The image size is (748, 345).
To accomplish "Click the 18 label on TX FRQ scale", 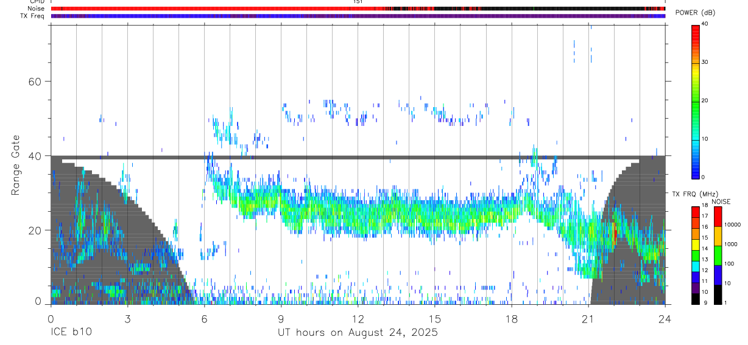I will (x=705, y=206).
